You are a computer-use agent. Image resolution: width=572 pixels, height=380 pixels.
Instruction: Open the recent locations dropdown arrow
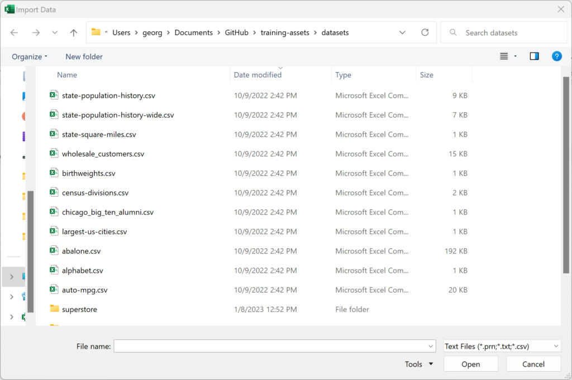point(55,33)
